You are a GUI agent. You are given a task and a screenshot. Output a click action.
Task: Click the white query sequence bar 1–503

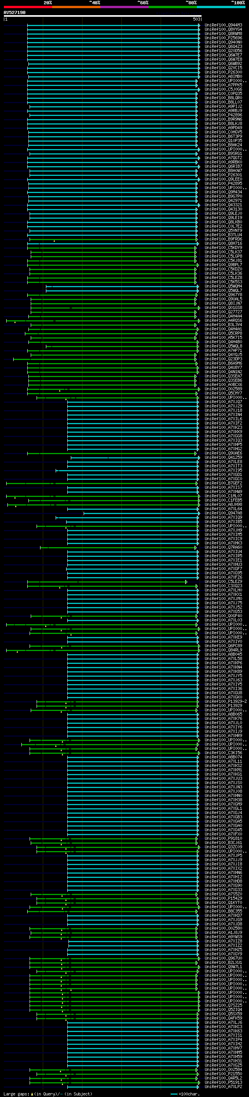coord(103,16)
